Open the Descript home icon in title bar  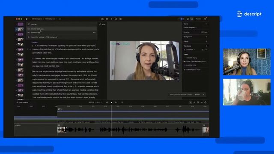click(x=27, y=19)
